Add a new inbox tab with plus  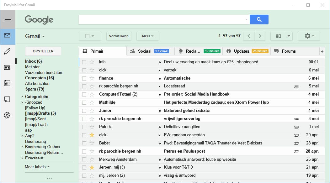coord(322,51)
